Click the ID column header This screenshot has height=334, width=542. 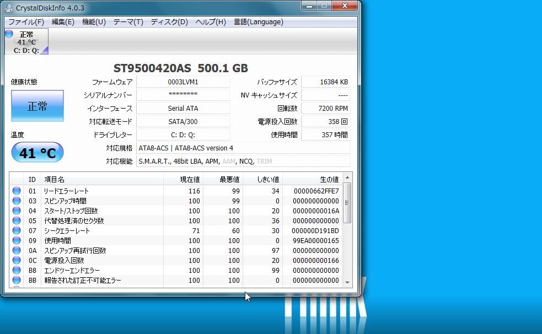point(32,180)
